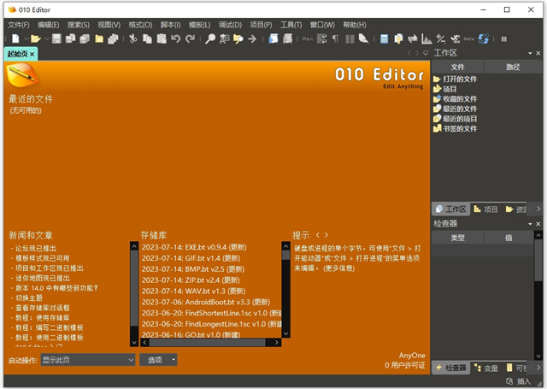This screenshot has height=389, width=547.
Task: Click the Cut scissors icon
Action: click(x=133, y=38)
